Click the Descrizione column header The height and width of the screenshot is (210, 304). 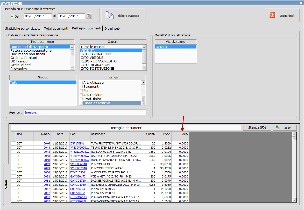116,136
